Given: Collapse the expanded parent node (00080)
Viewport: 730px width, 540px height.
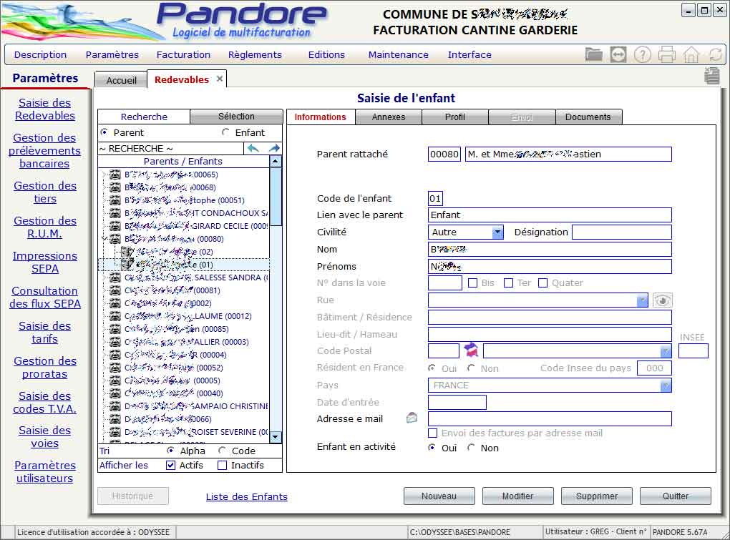Looking at the screenshot, I should coord(104,239).
